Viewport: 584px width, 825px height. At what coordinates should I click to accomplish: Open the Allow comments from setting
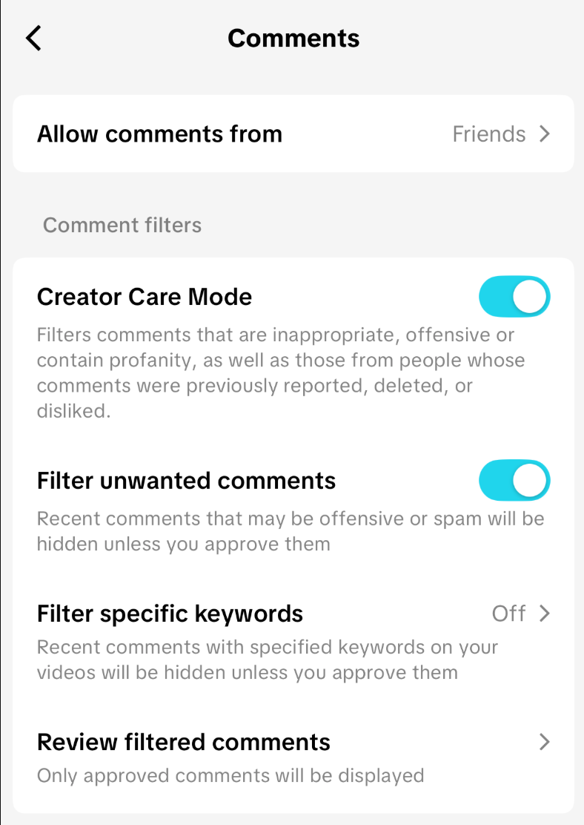159,134
